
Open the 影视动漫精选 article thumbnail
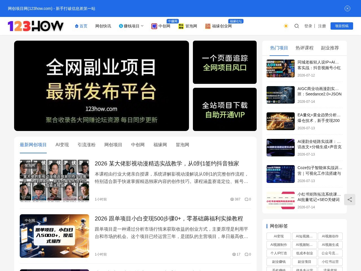[x=54, y=181]
